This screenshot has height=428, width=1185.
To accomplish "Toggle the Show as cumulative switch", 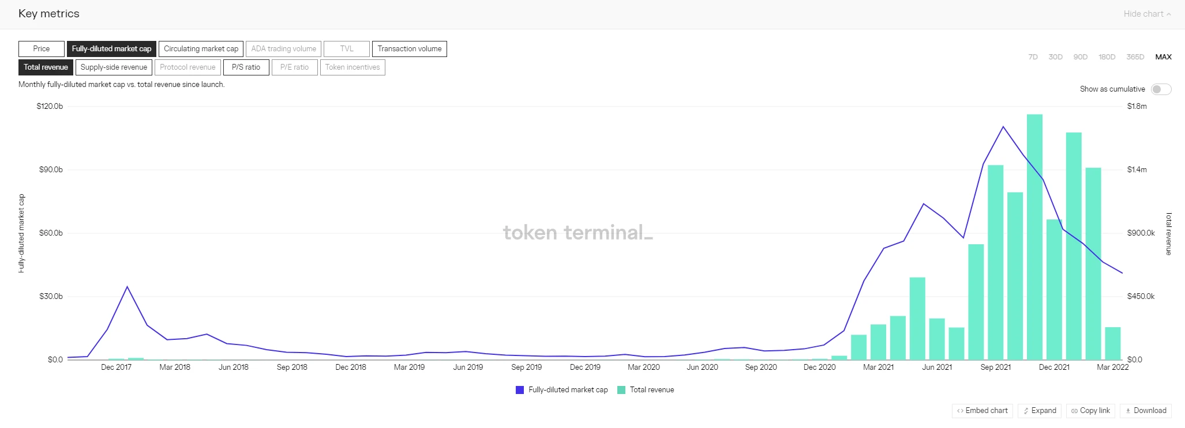I will pos(1161,89).
